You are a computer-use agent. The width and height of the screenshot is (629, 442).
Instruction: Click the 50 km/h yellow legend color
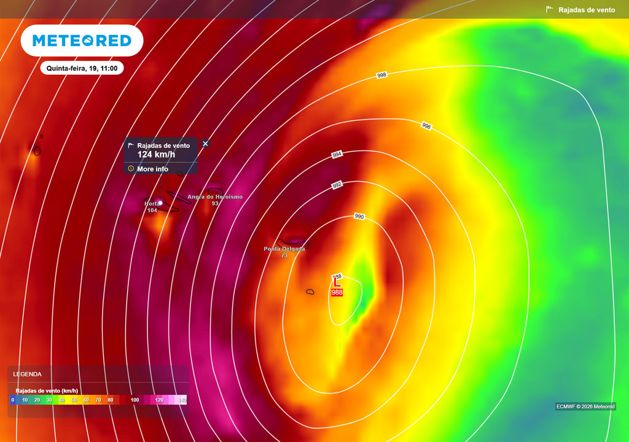[74, 400]
